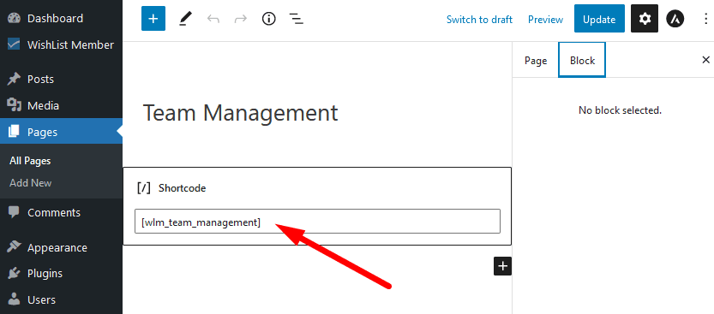Click the Redo arrow in toolbar
The image size is (714, 314).
(240, 19)
